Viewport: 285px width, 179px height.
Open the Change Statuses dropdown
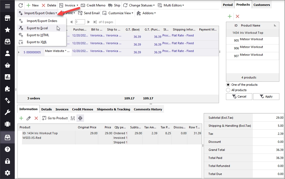[x=139, y=5]
